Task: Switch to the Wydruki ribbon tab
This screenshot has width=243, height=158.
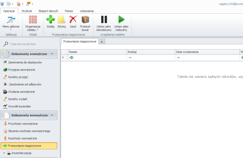Action: (x=27, y=11)
